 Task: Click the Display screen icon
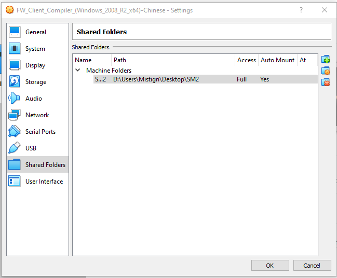coord(15,65)
